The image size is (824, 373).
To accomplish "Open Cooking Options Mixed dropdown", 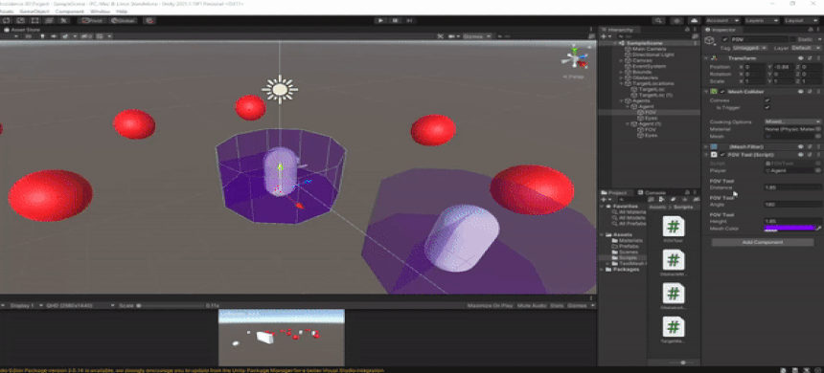I will tap(792, 121).
